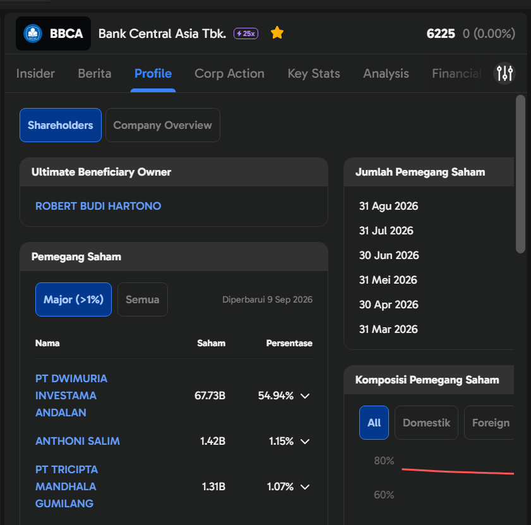This screenshot has height=525, width=531.
Task: Select the Shareholders view button
Action: click(61, 125)
